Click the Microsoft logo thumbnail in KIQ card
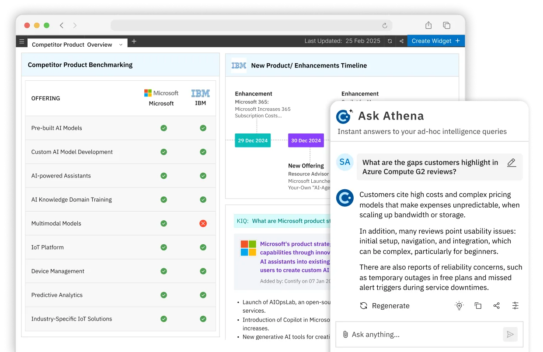This screenshot has width=543, height=352. (x=248, y=248)
